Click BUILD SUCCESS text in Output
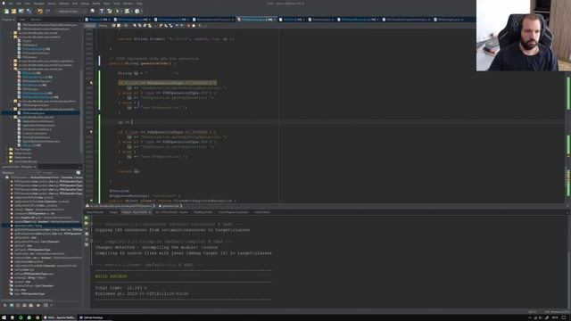The image size is (571, 321). click(x=111, y=276)
